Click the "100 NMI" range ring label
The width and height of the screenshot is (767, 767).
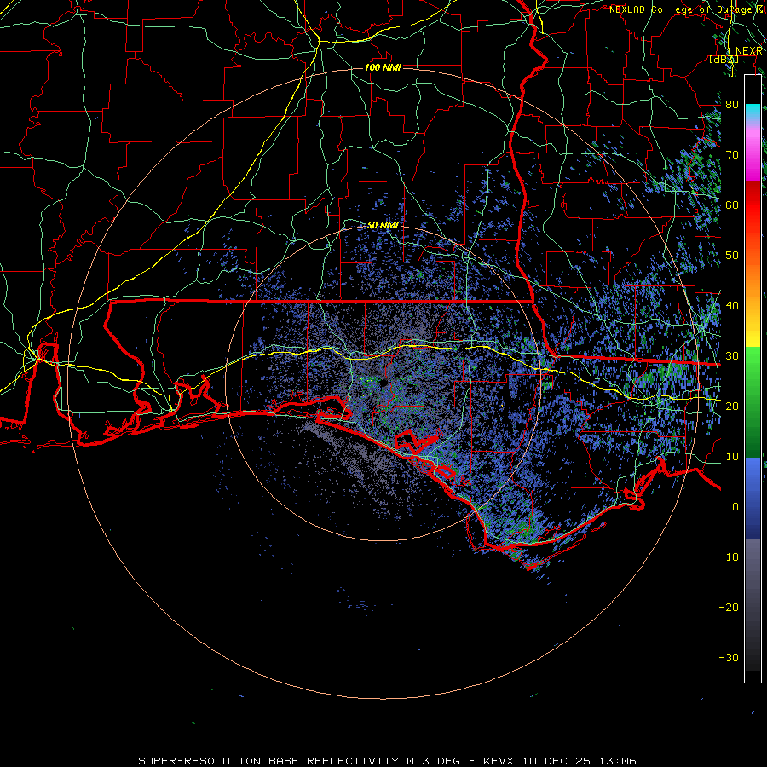pos(383,67)
